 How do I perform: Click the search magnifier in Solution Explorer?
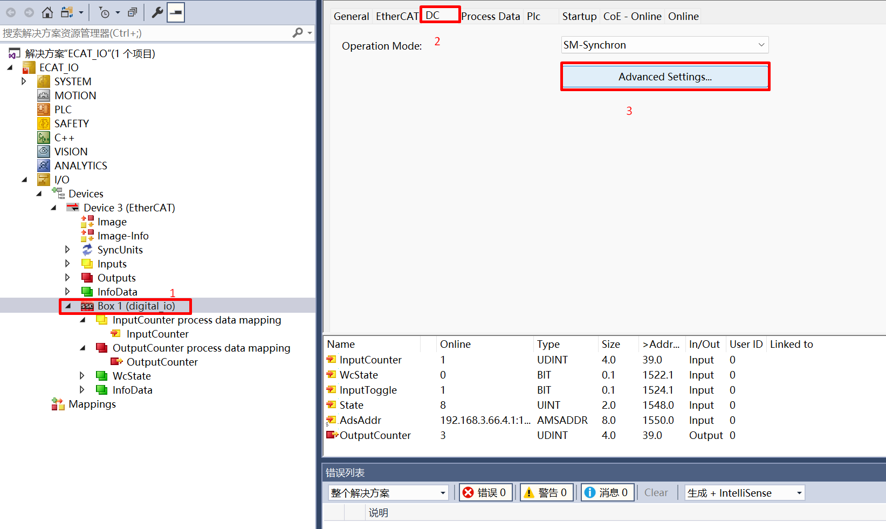[298, 33]
